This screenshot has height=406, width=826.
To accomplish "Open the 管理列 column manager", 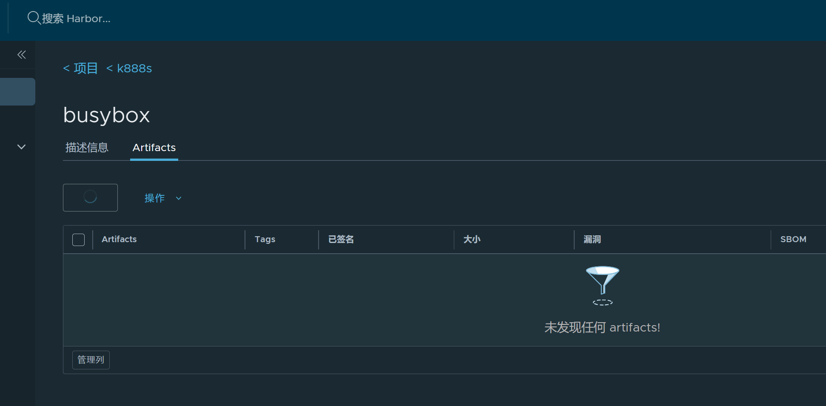I will (91, 360).
